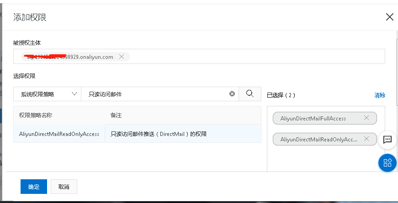The width and height of the screenshot is (398, 203).
Task: Close the 添加权限 dialog
Action: (x=389, y=17)
